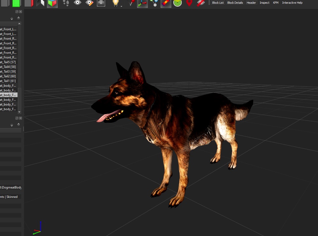This screenshot has width=318, height=236.
Task: Select the gray and red cube side view icon
Action: [29, 3]
